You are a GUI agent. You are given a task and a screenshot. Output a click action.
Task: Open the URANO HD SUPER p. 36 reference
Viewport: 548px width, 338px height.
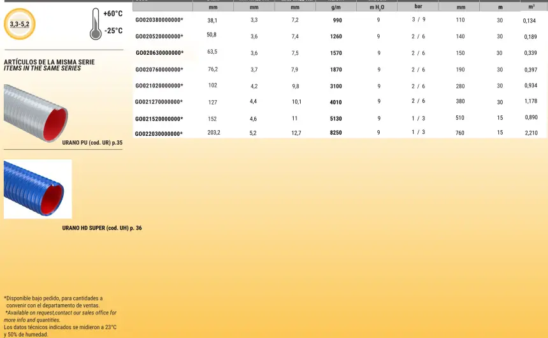tap(101, 228)
